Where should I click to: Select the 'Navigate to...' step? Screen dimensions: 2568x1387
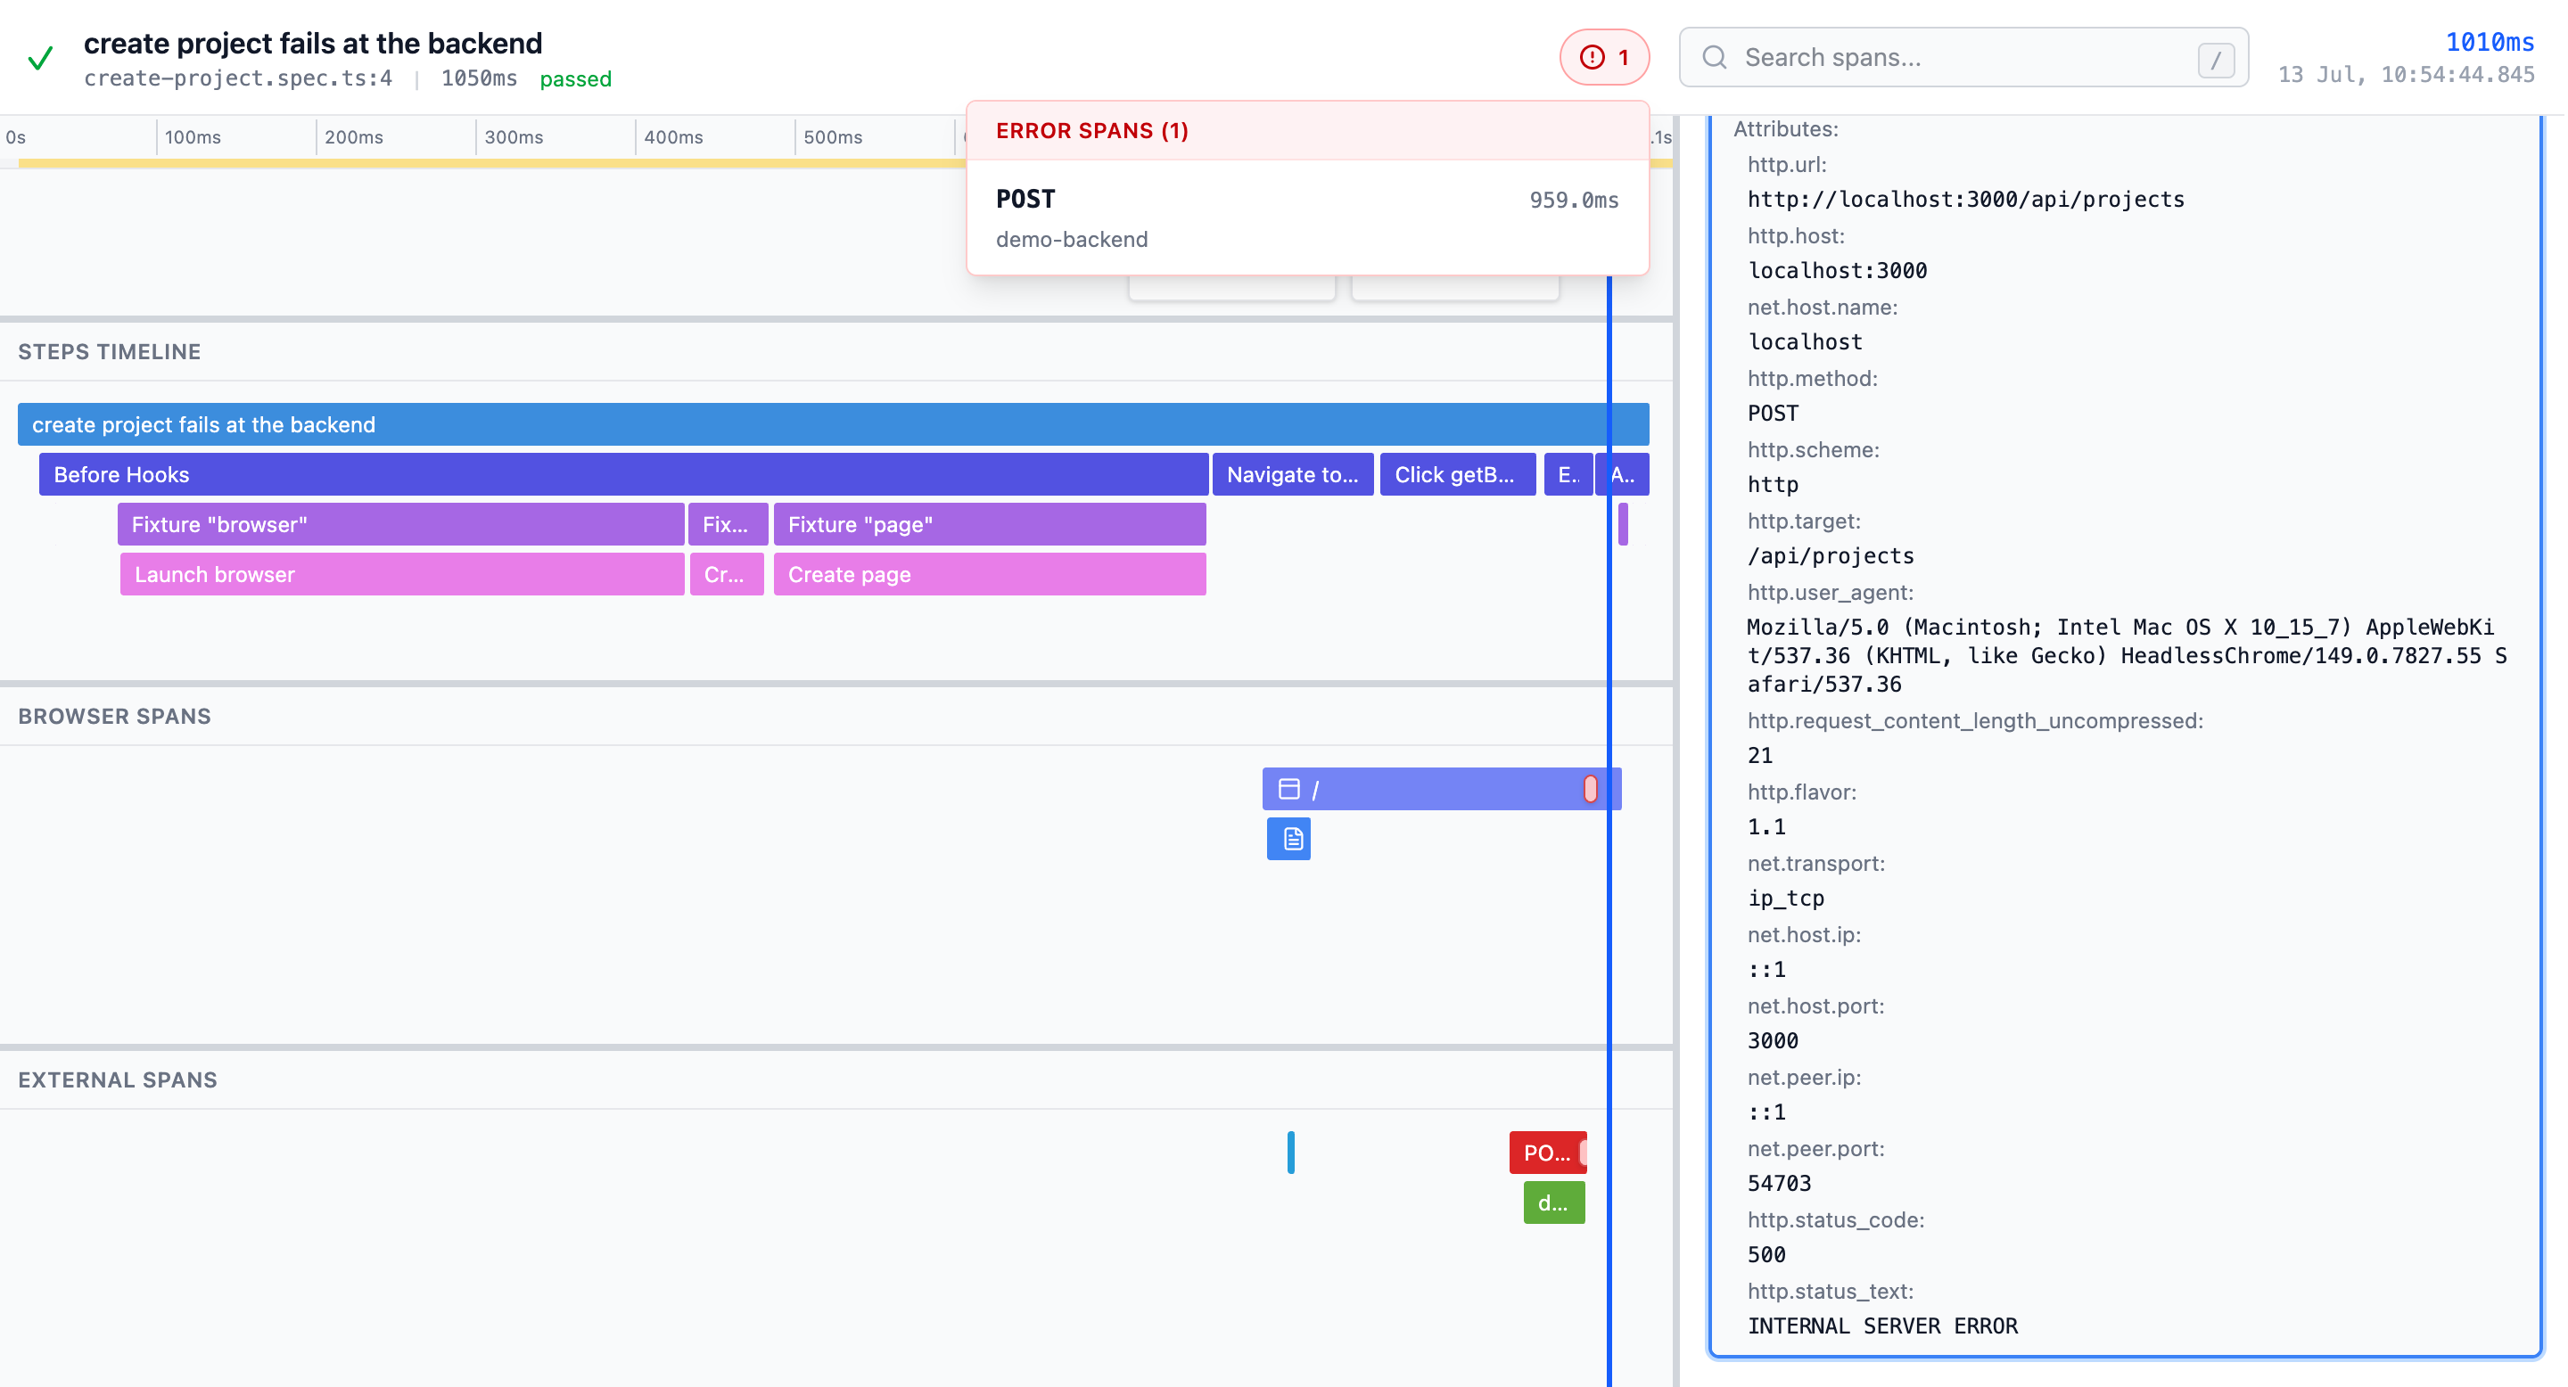(x=1292, y=474)
